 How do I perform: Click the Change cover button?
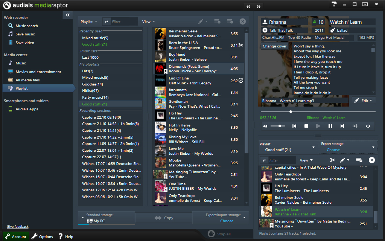[274, 46]
